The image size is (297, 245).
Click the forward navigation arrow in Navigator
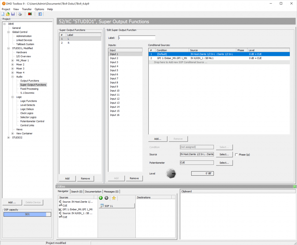(x=106, y=198)
